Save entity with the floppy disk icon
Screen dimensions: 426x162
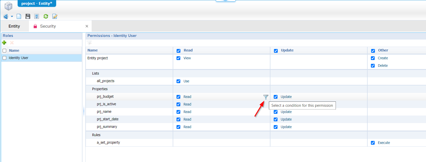point(28,17)
